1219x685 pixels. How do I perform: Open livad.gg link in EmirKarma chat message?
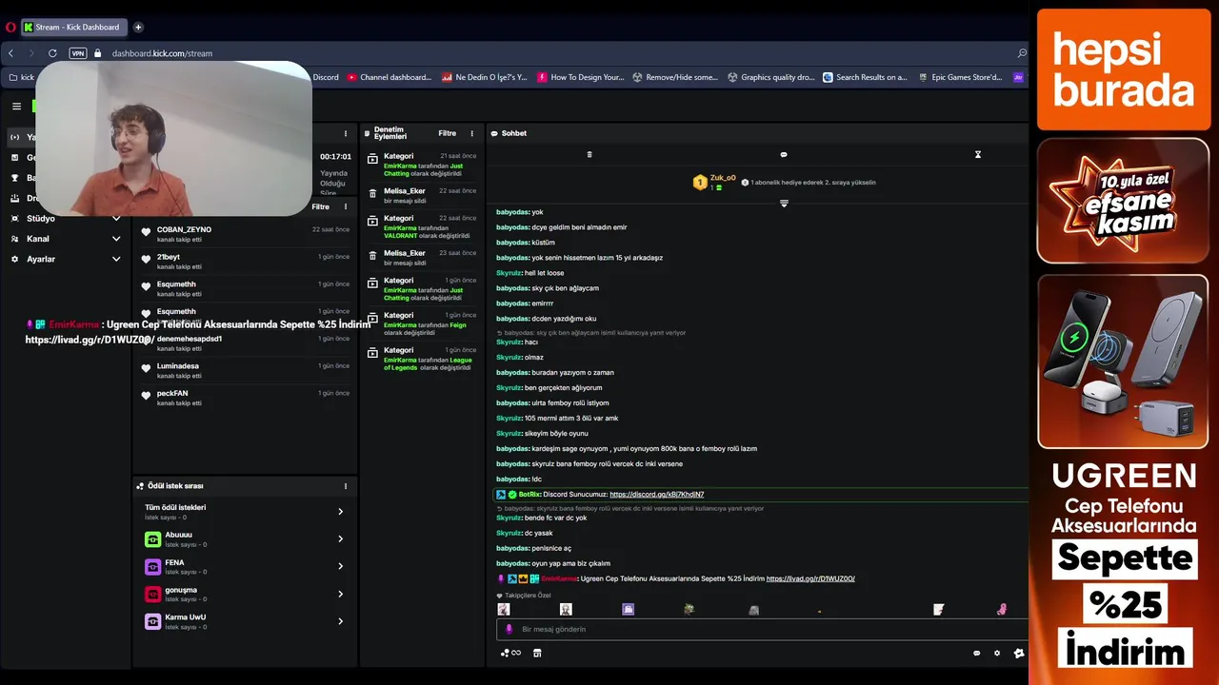(810, 578)
